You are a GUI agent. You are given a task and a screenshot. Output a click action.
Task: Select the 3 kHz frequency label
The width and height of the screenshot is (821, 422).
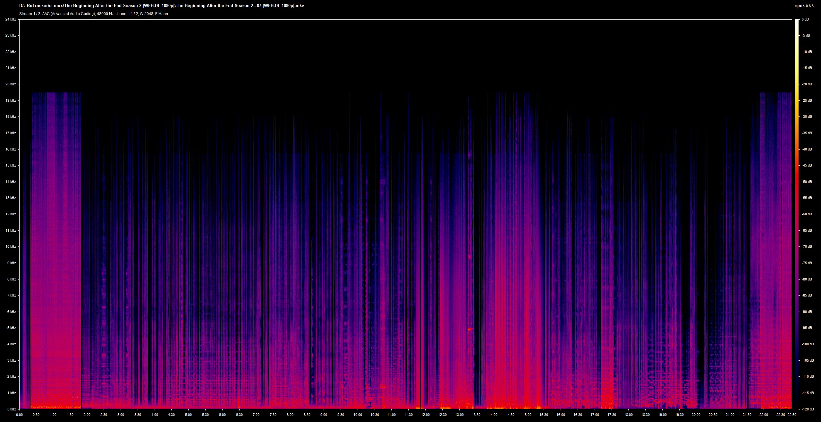(12, 360)
